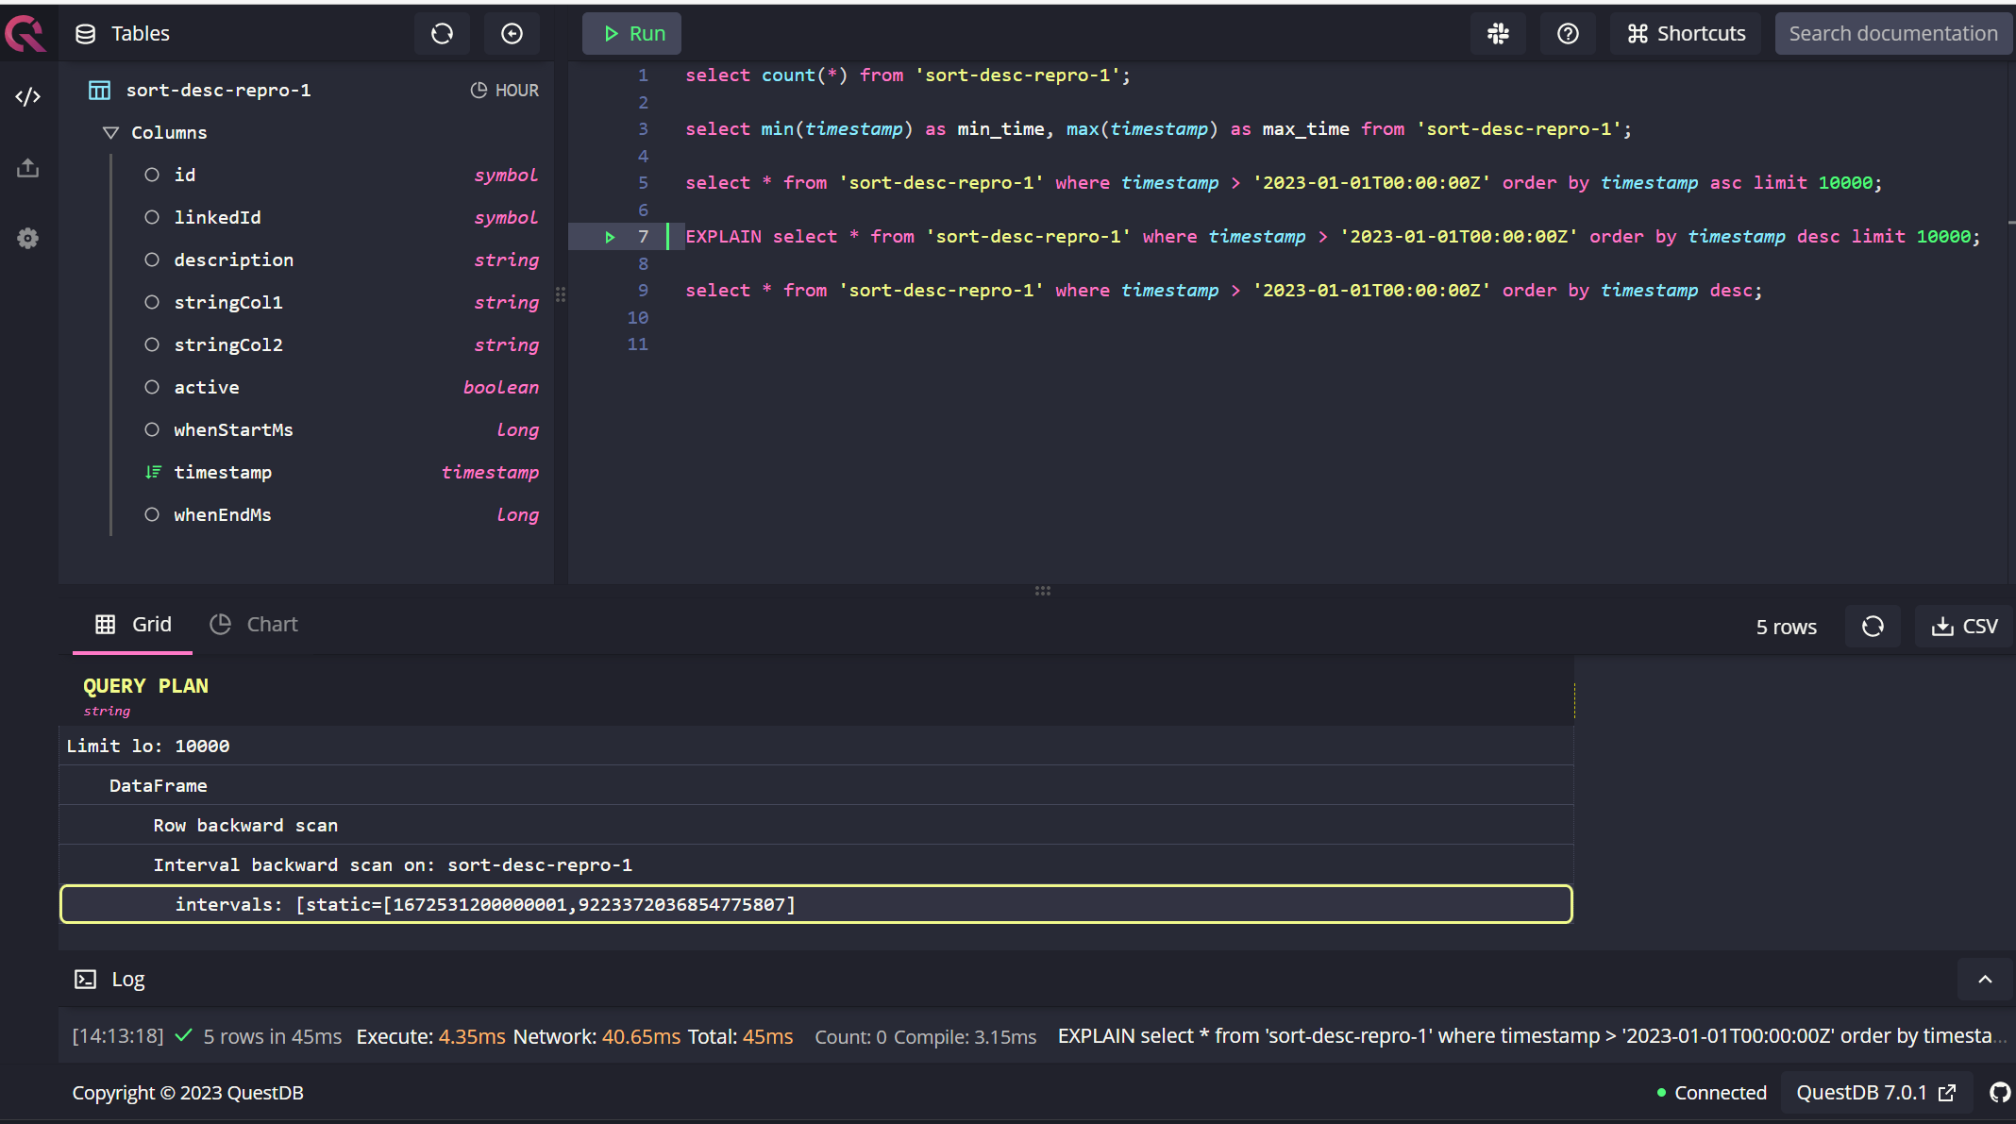2016x1124 pixels.
Task: Run the selected query with the Run button
Action: pyautogui.click(x=631, y=33)
